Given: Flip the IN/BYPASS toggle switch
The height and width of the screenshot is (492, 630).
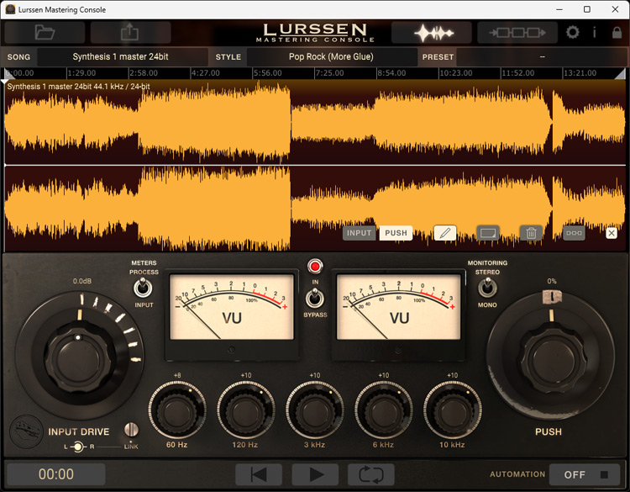Looking at the screenshot, I should click(315, 298).
